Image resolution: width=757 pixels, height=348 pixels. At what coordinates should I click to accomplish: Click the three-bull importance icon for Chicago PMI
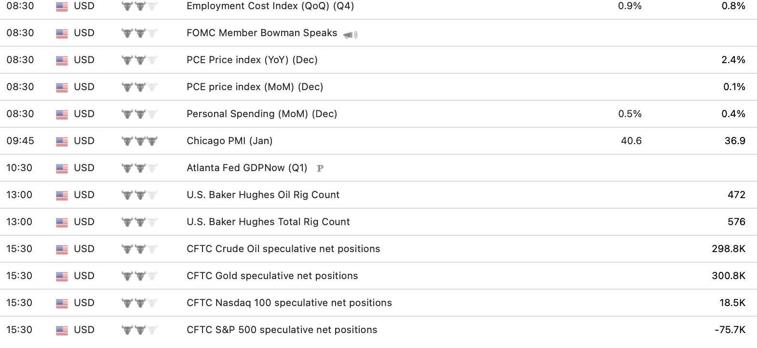tap(139, 141)
